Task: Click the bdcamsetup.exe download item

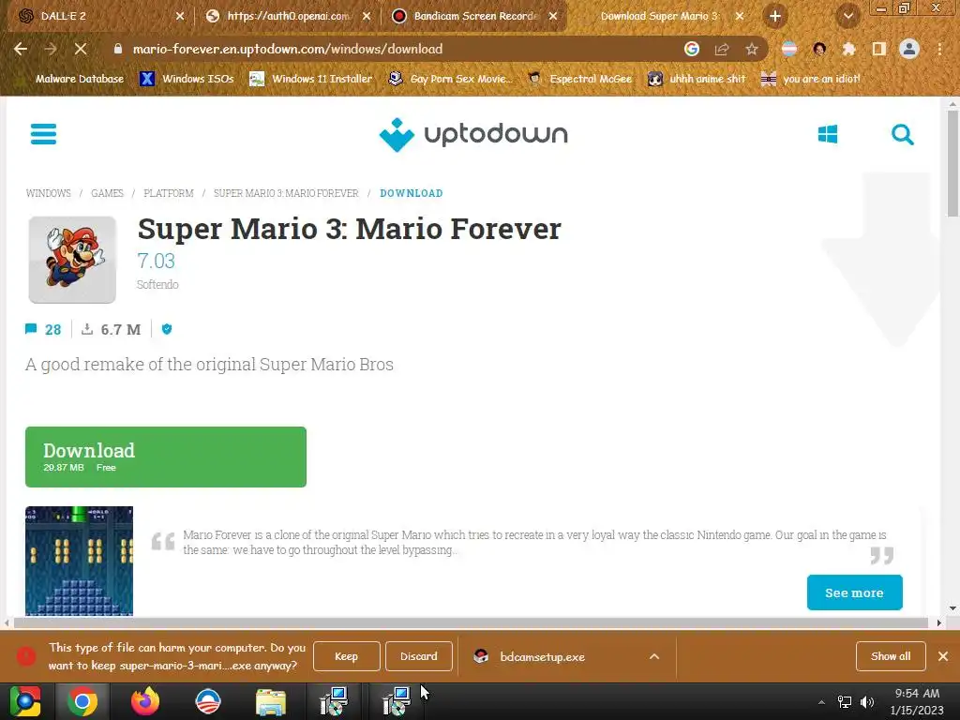Action: click(544, 656)
